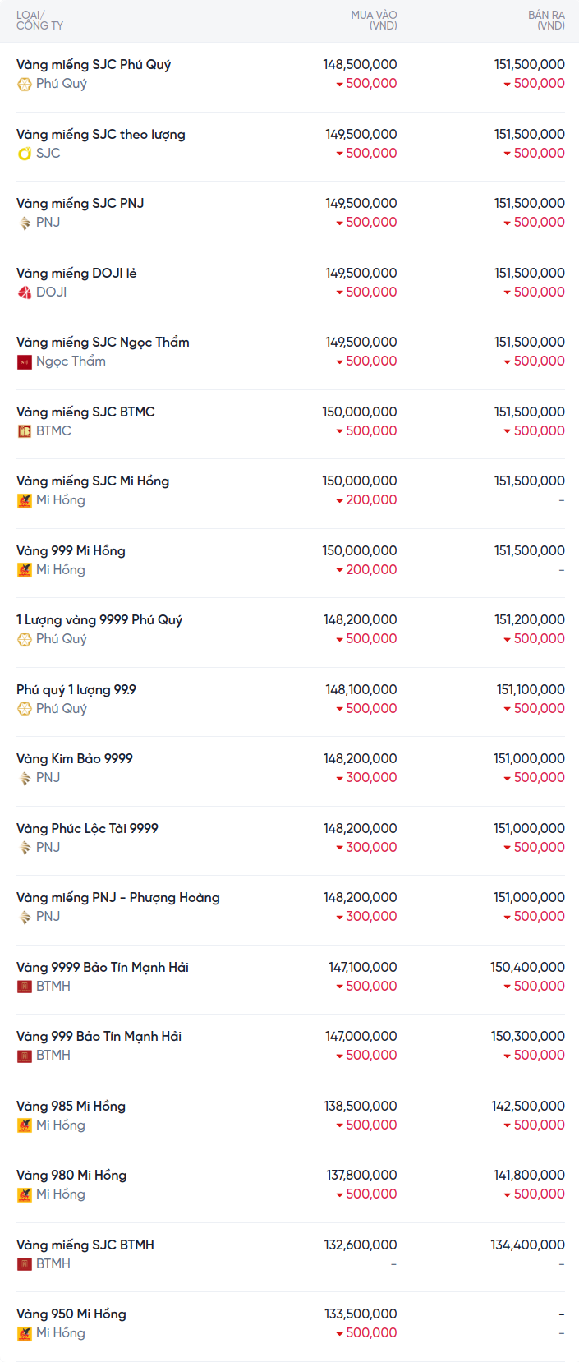This screenshot has width=579, height=1362.
Task: Open Vàng miếng SJC theo lượng row
Action: (x=101, y=135)
